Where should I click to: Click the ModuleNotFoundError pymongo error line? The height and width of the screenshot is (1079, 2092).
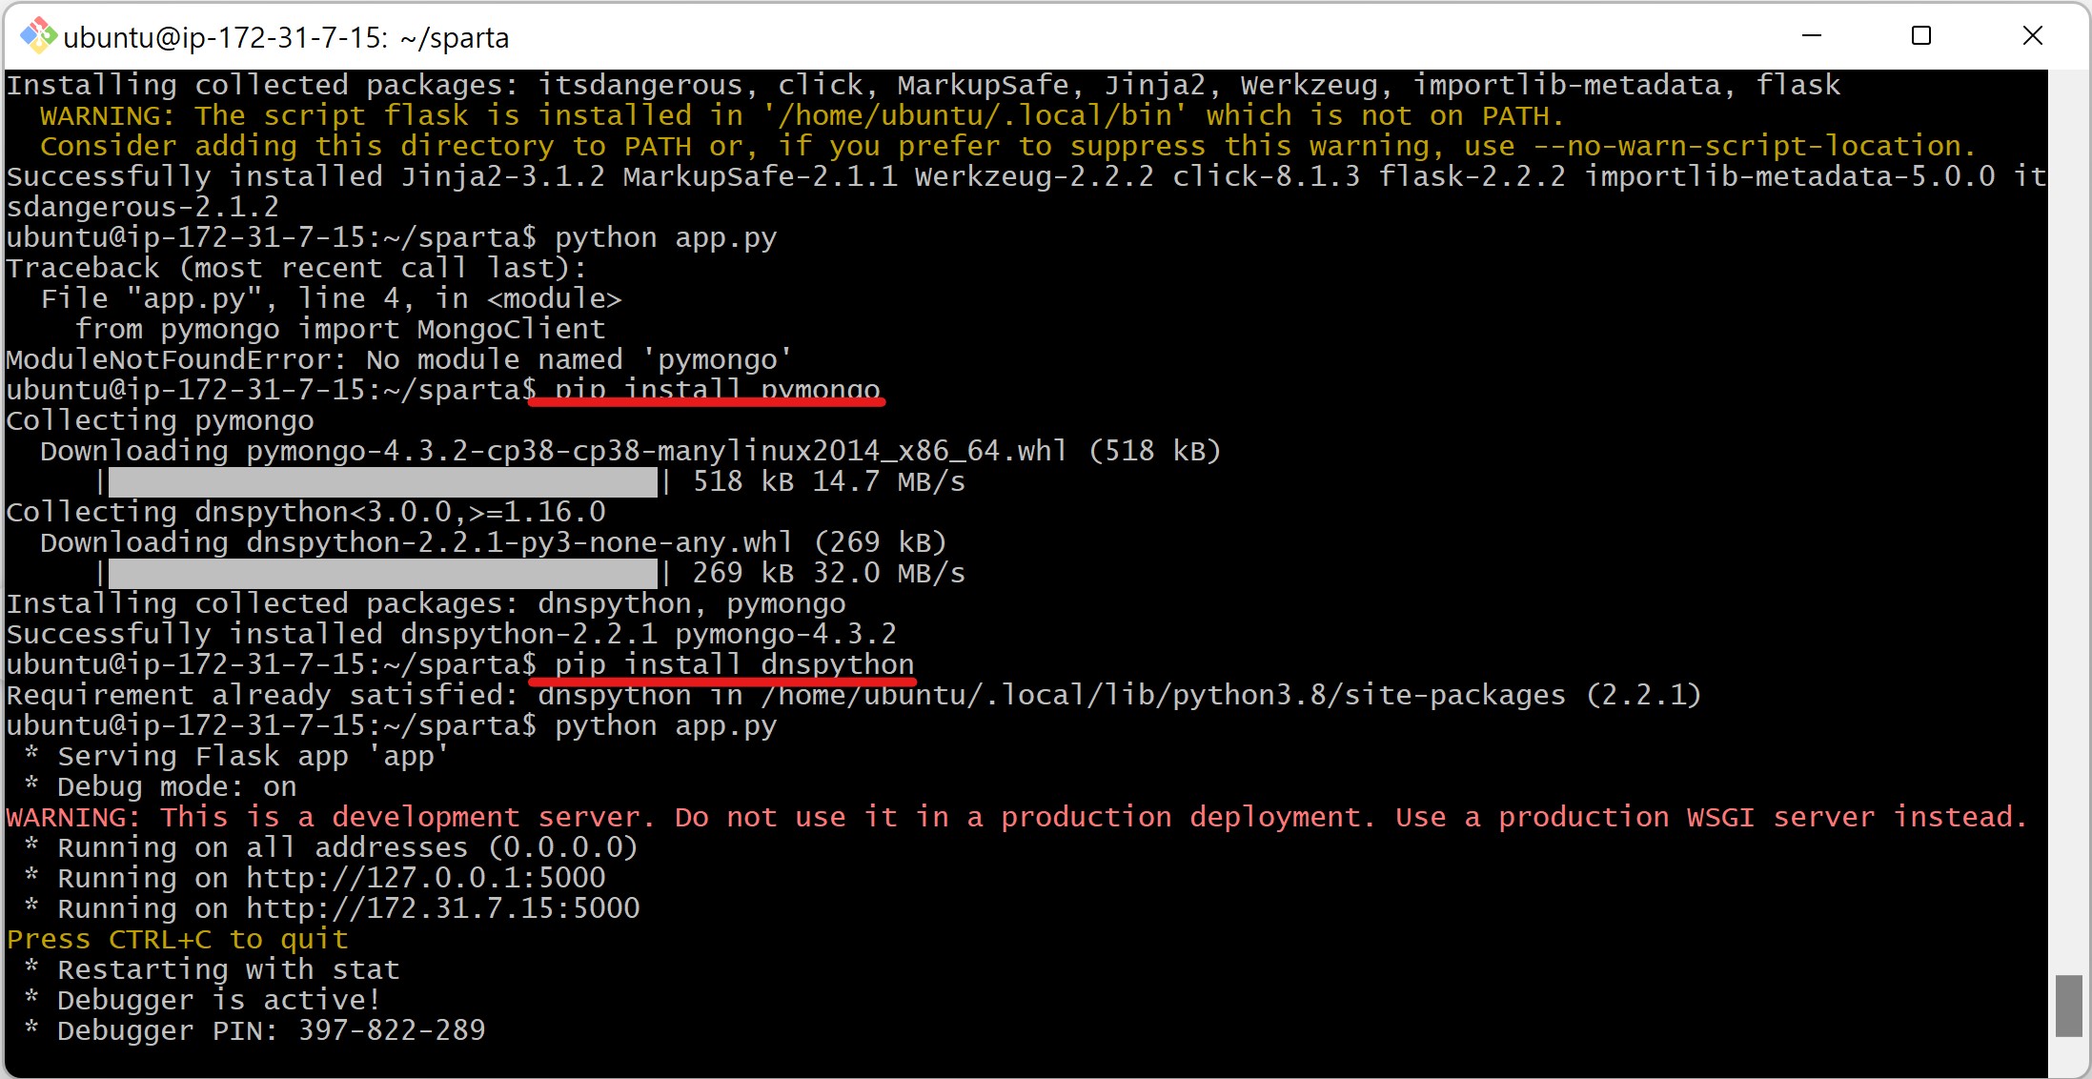pos(398,359)
